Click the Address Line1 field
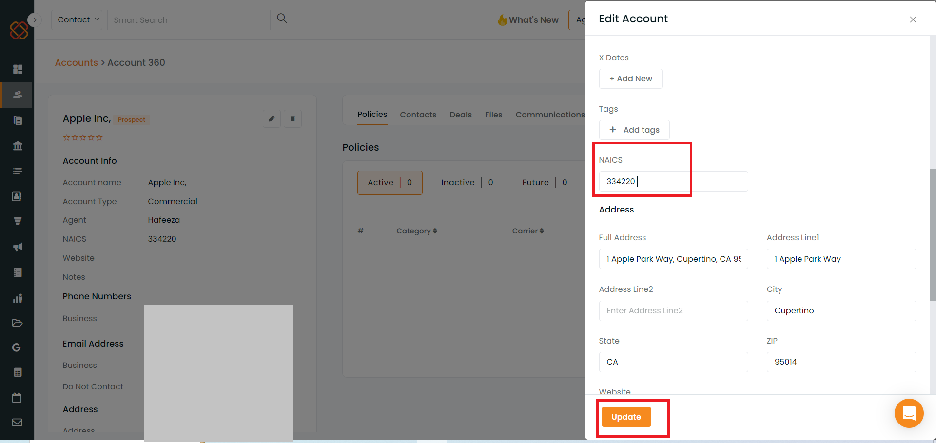The image size is (936, 443). point(841,259)
